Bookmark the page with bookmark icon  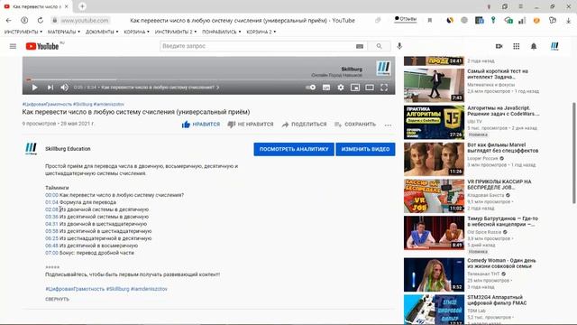pyautogui.click(x=430, y=20)
